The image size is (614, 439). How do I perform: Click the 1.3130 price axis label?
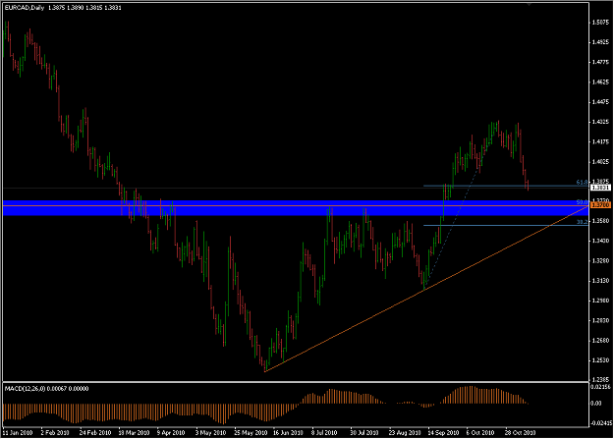(600, 281)
